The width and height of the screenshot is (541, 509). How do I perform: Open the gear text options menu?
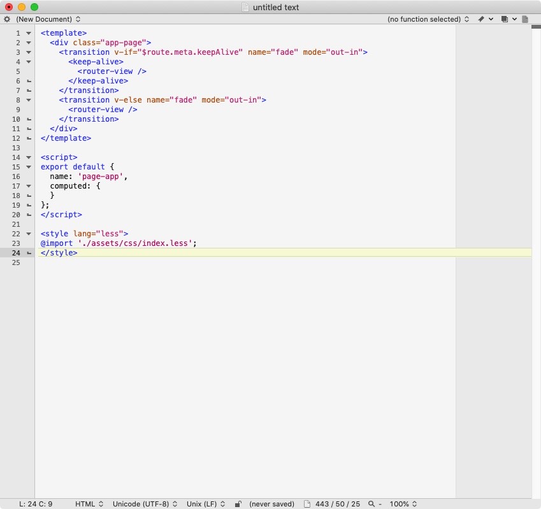[x=7, y=19]
